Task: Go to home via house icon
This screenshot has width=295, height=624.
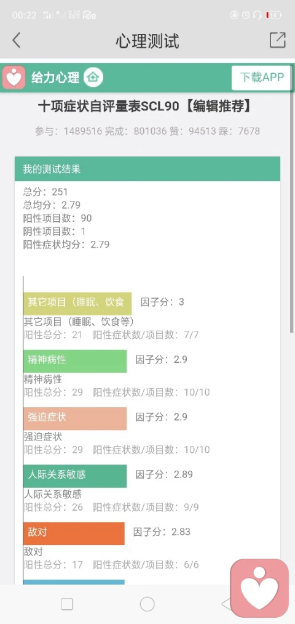Action: [x=93, y=77]
